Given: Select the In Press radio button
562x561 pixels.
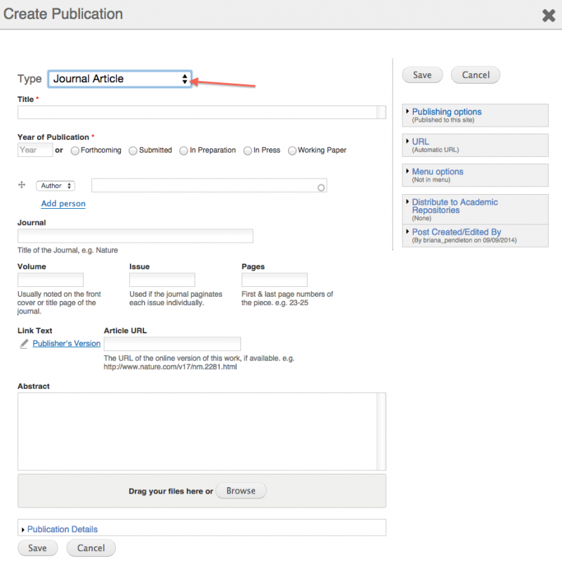Looking at the screenshot, I should 247,150.
